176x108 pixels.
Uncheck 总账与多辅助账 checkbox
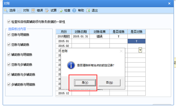click(x=9, y=65)
